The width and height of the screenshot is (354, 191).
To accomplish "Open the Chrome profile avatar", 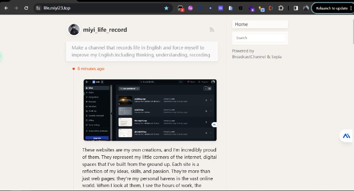I will coord(305,8).
